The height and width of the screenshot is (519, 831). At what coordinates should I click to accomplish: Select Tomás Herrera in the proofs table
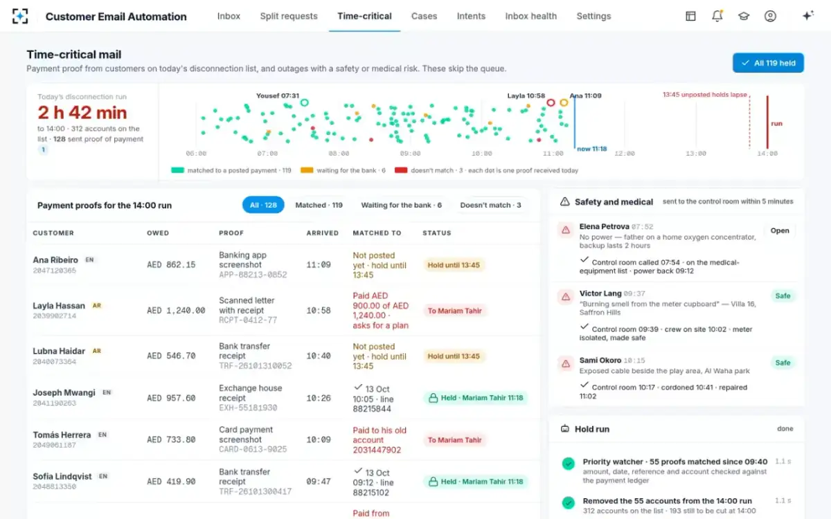pyautogui.click(x=62, y=435)
